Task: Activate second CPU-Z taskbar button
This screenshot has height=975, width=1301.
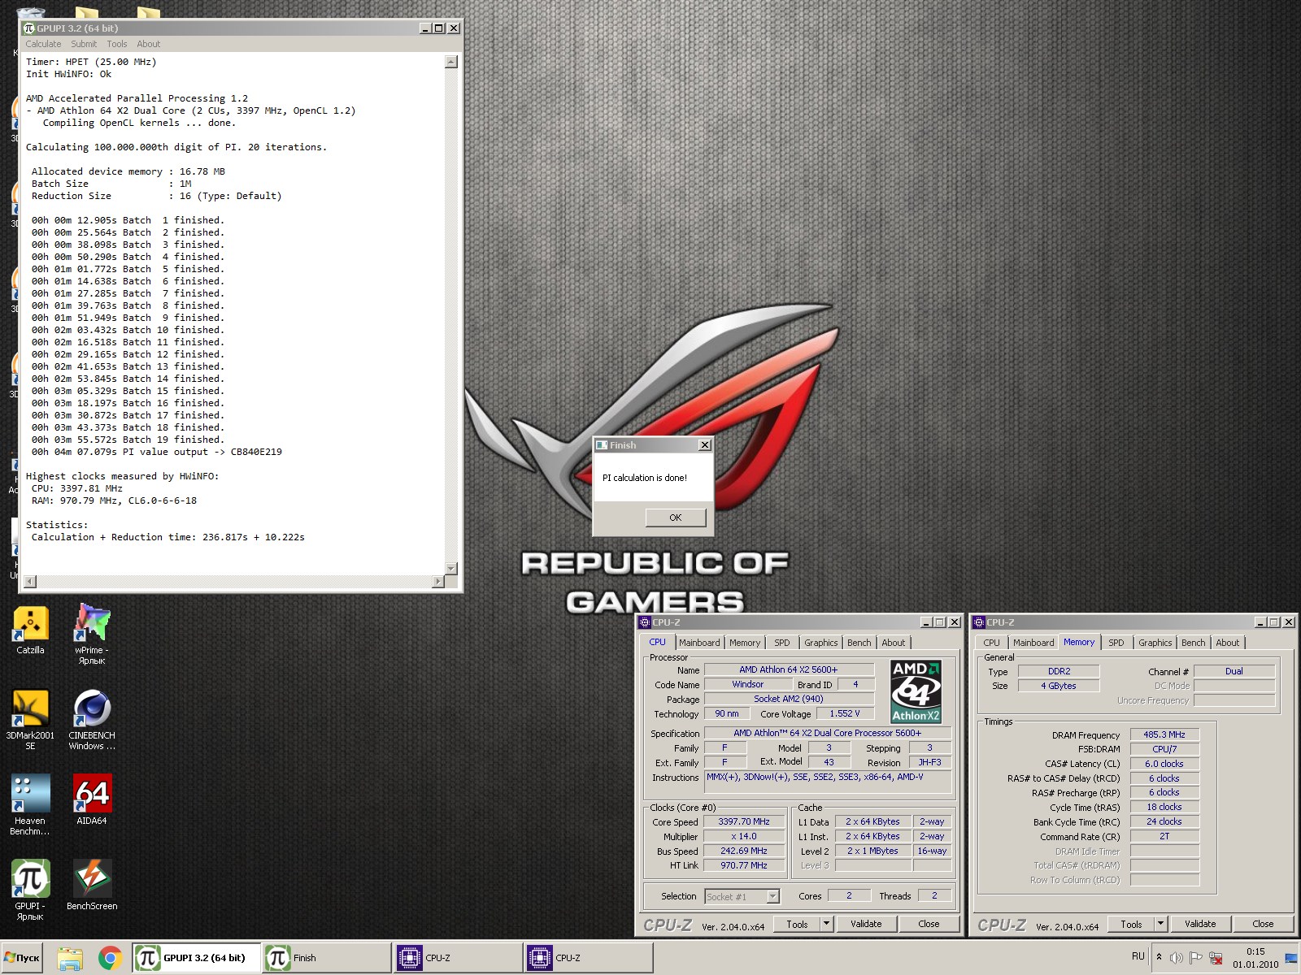Action: 588,958
